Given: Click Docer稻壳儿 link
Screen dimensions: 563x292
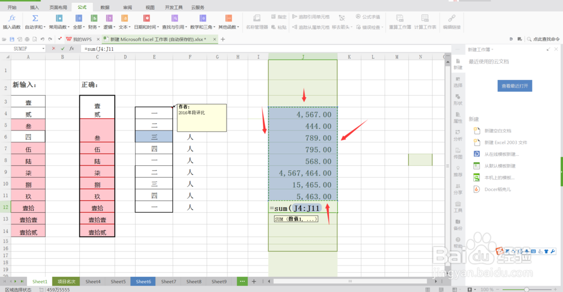Looking at the screenshot, I should (x=497, y=189).
